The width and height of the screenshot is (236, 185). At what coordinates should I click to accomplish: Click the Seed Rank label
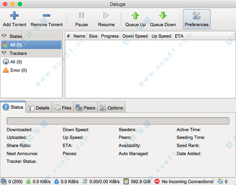pyautogui.click(x=188, y=145)
